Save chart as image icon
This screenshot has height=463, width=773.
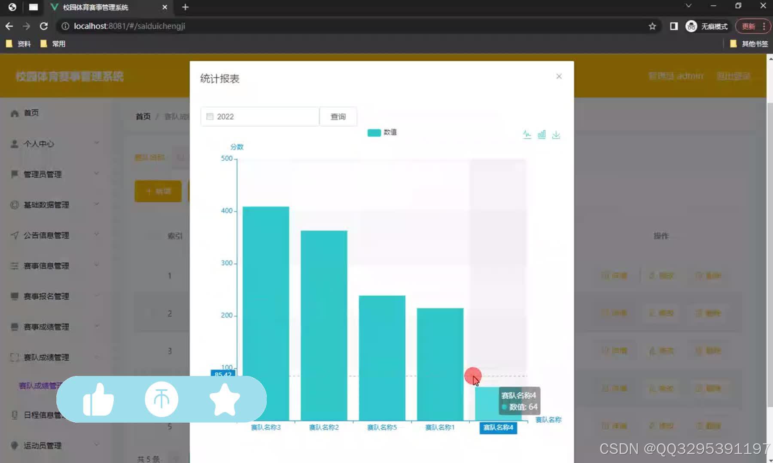click(x=556, y=135)
